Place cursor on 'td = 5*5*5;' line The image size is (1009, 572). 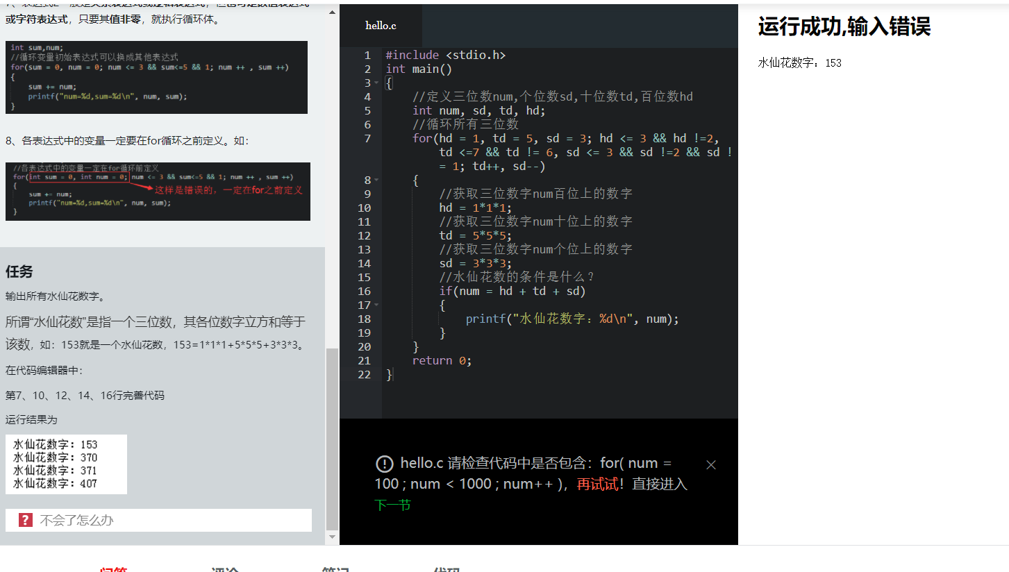point(476,235)
